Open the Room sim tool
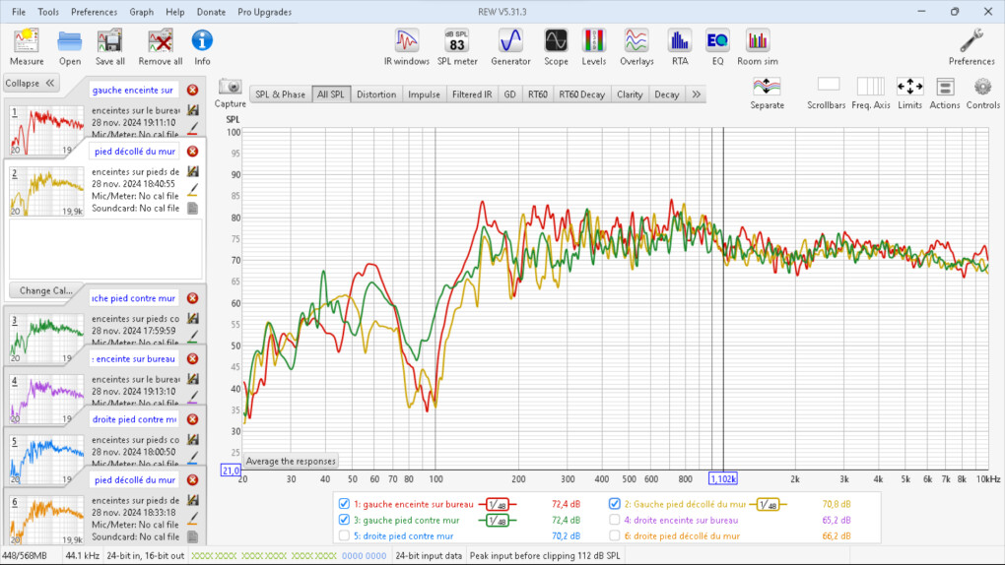This screenshot has height=565, width=1005. point(758,47)
